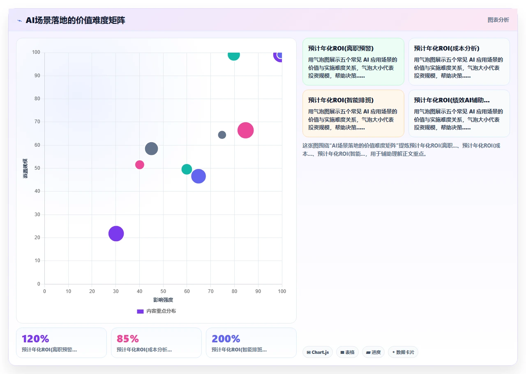Open the 预计年化ROI(离职预警) card
526x374 pixels.
(x=353, y=62)
